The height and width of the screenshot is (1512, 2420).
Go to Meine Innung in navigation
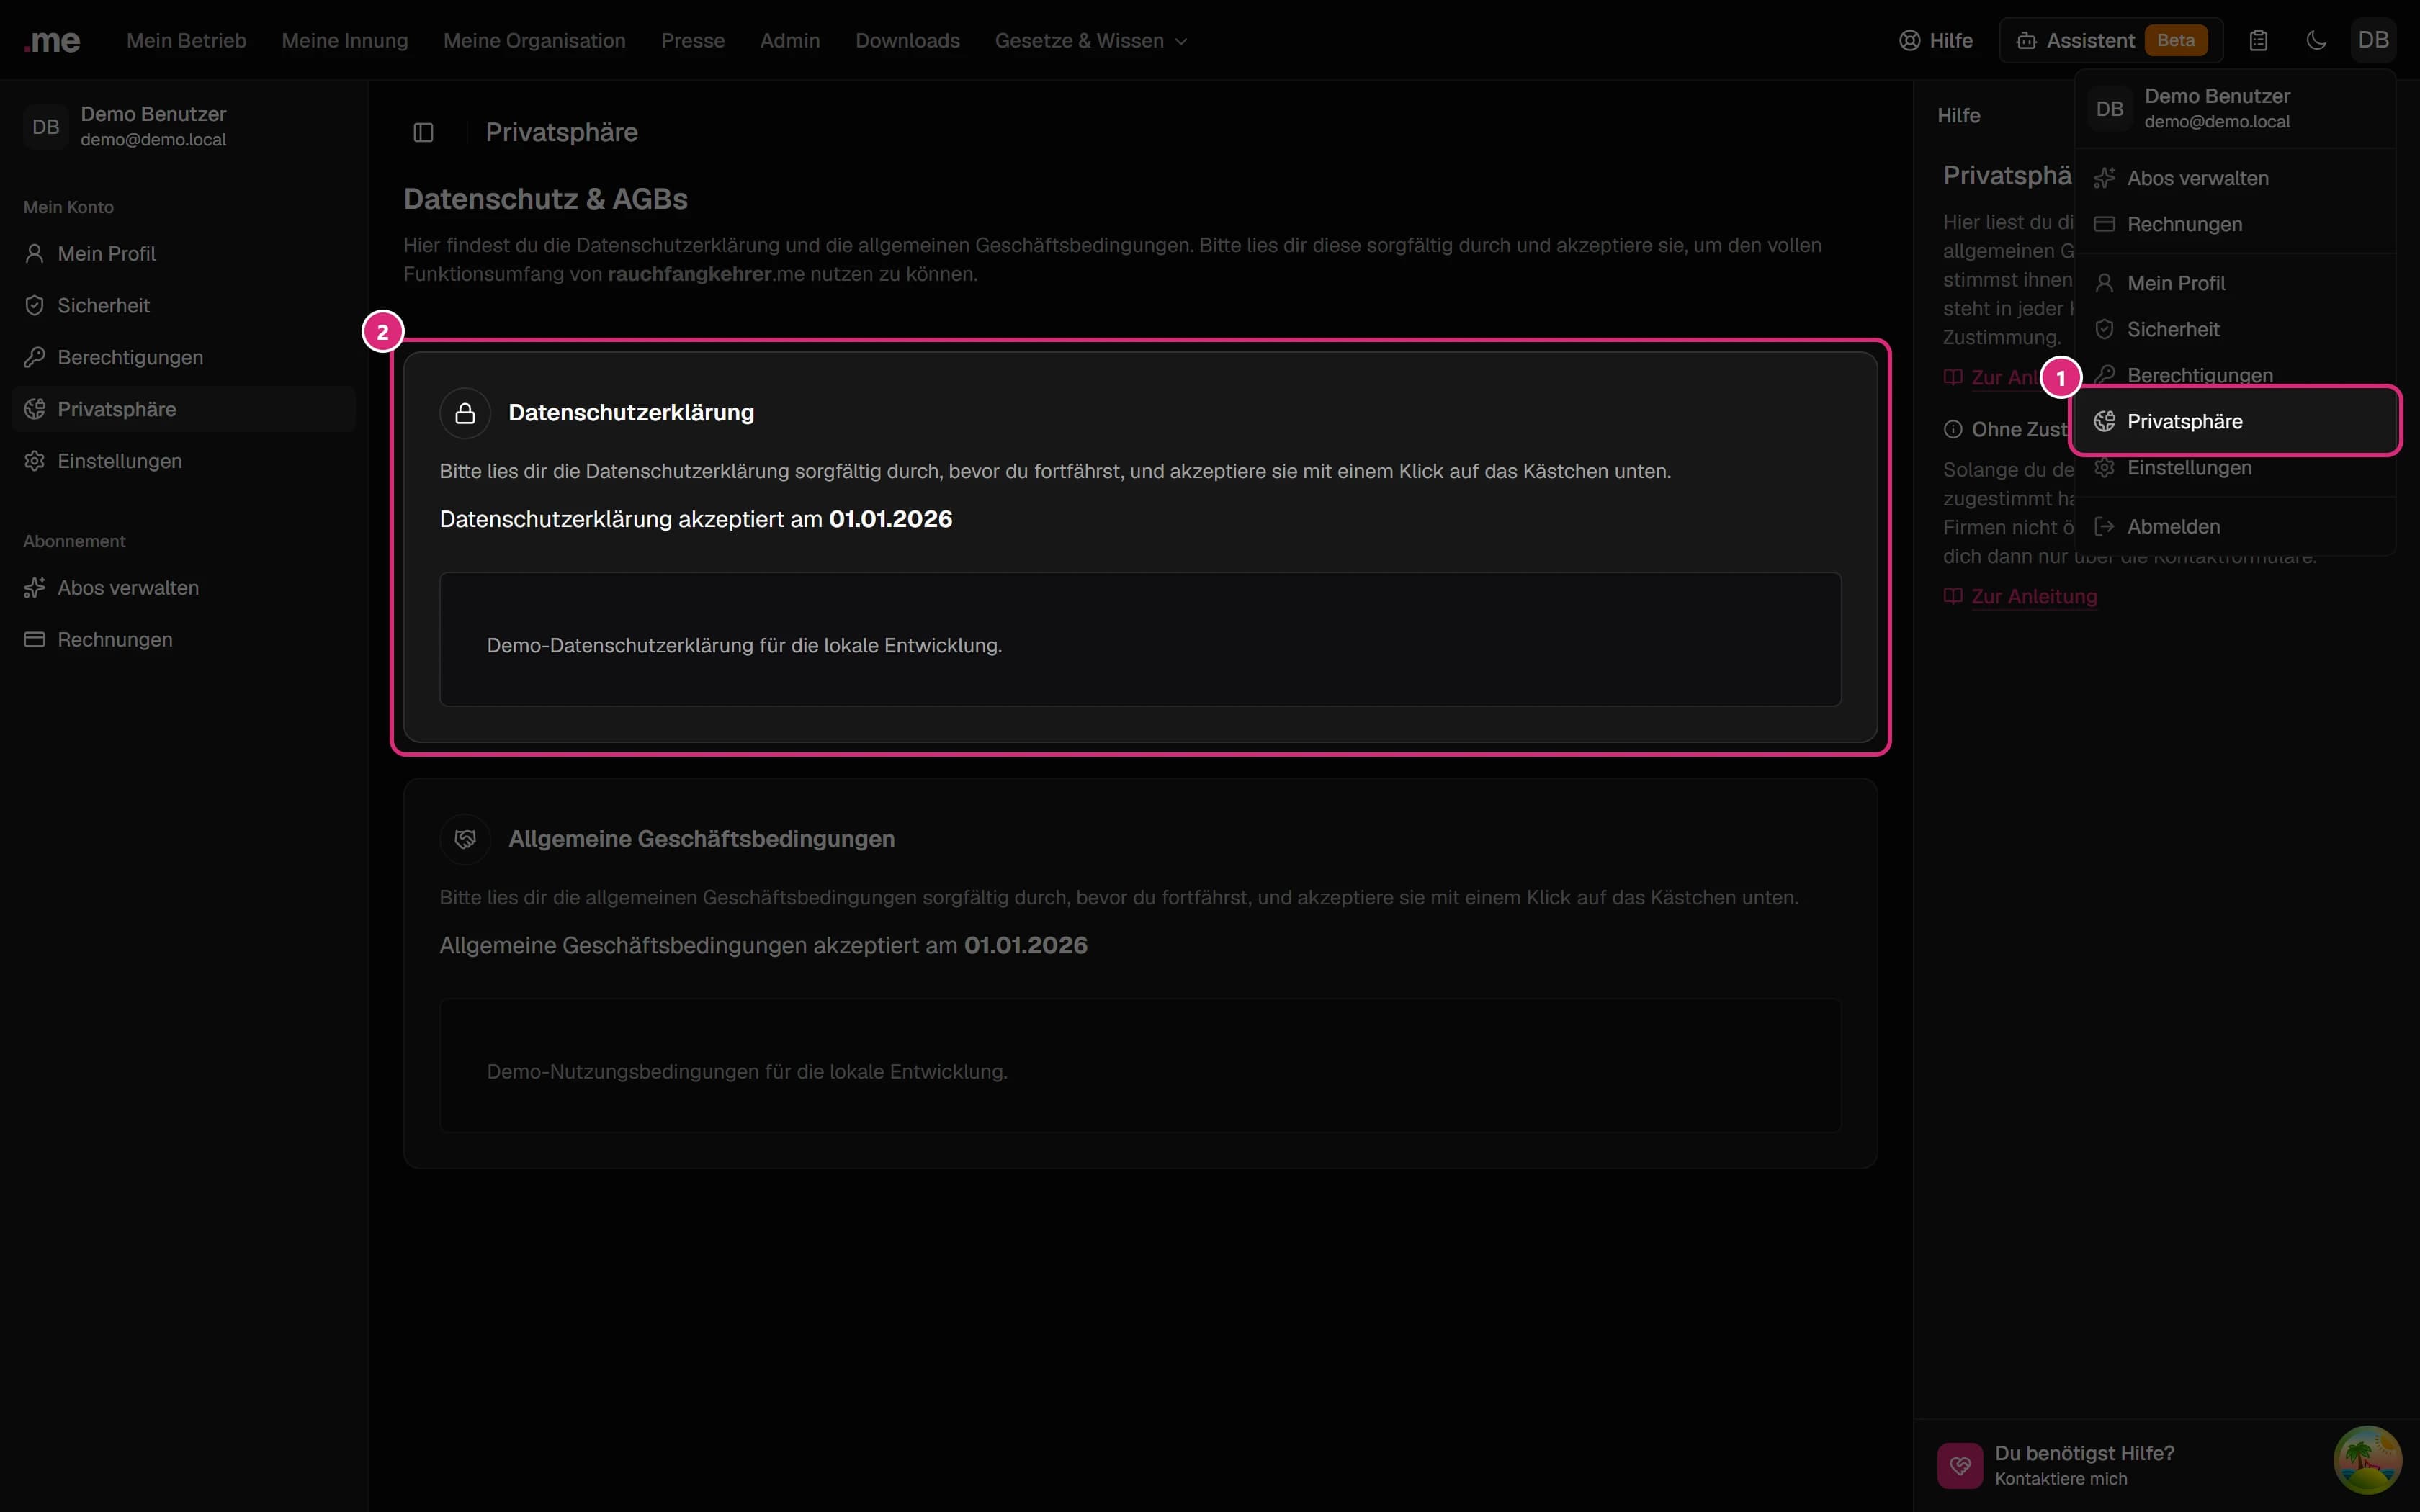point(345,41)
